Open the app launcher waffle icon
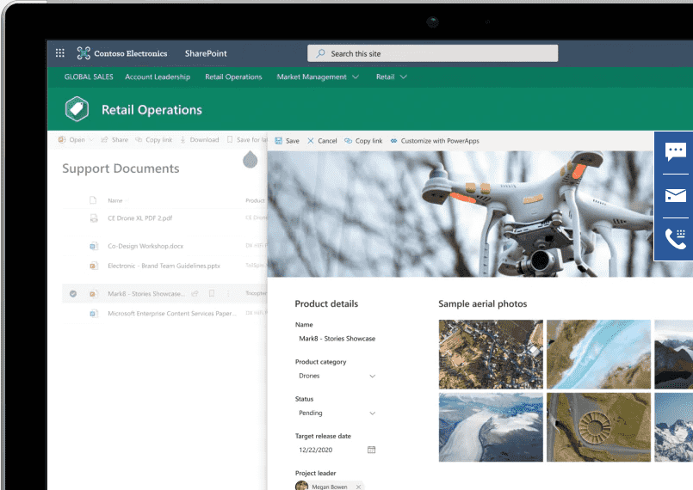Viewport: 693px width, 490px height. pyautogui.click(x=60, y=53)
